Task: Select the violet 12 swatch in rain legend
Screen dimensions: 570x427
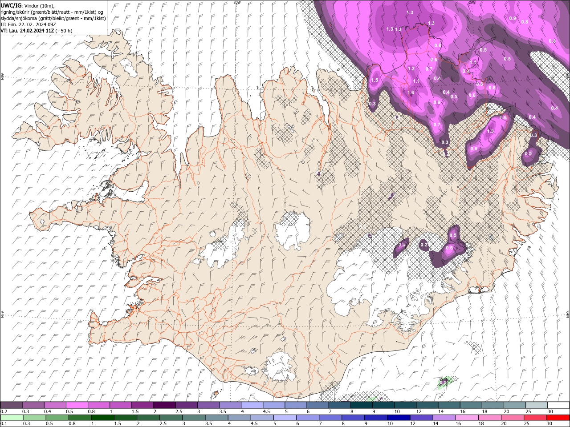Action: [x=422, y=418]
